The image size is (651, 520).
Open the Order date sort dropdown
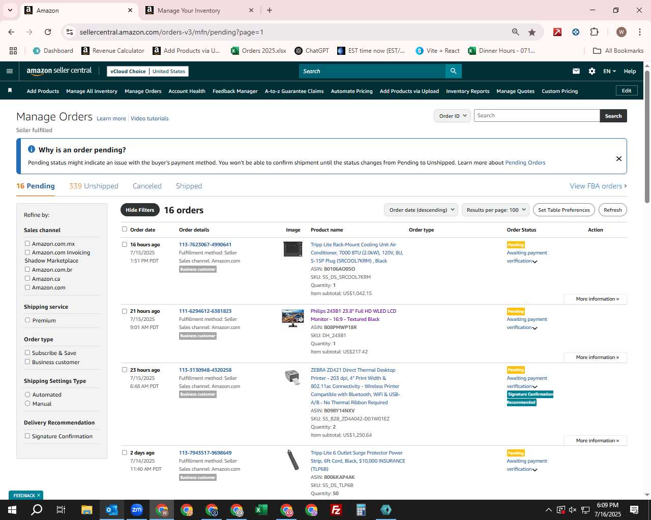pos(421,210)
